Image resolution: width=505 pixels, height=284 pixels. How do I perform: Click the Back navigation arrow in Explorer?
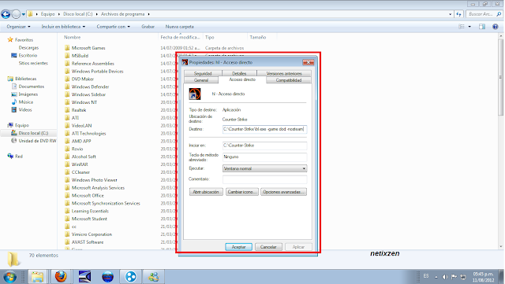pos(6,14)
